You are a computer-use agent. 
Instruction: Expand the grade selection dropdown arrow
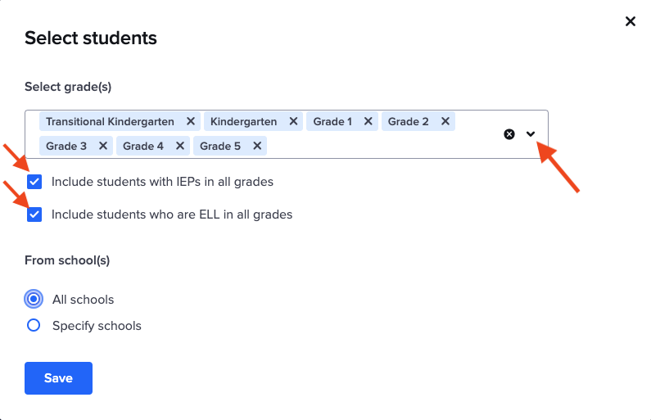pyautogui.click(x=531, y=134)
